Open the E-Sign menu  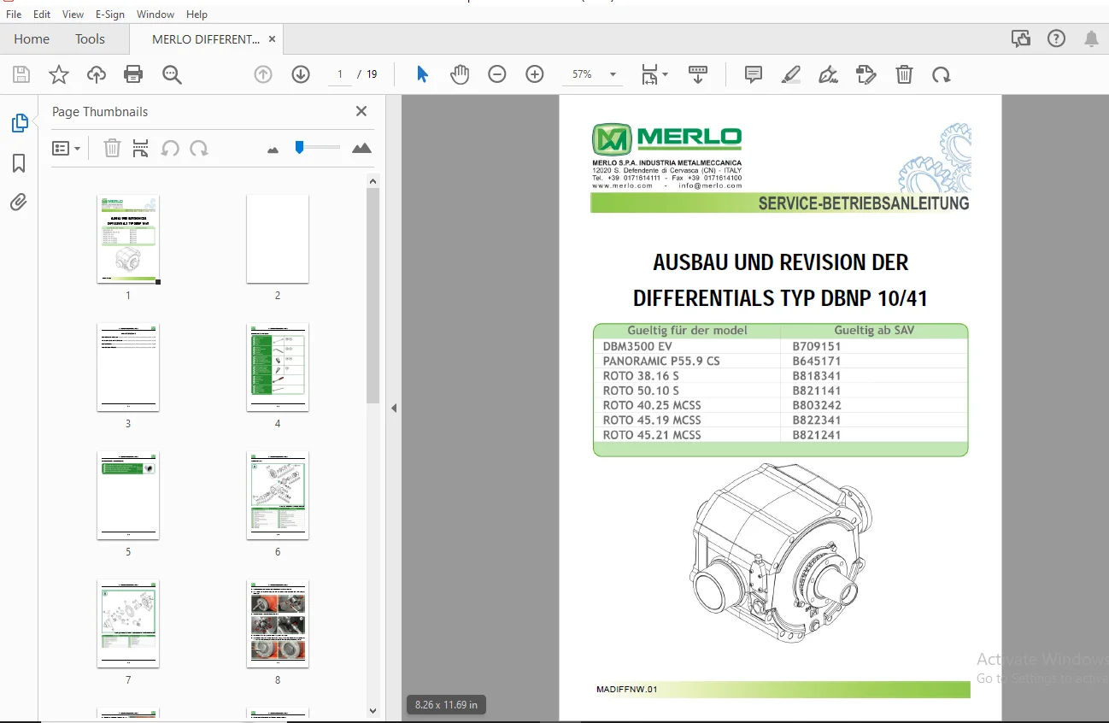pos(110,15)
